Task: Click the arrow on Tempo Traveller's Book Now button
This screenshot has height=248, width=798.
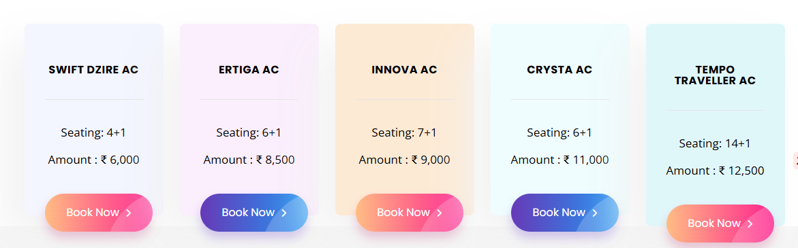Action: pos(750,224)
